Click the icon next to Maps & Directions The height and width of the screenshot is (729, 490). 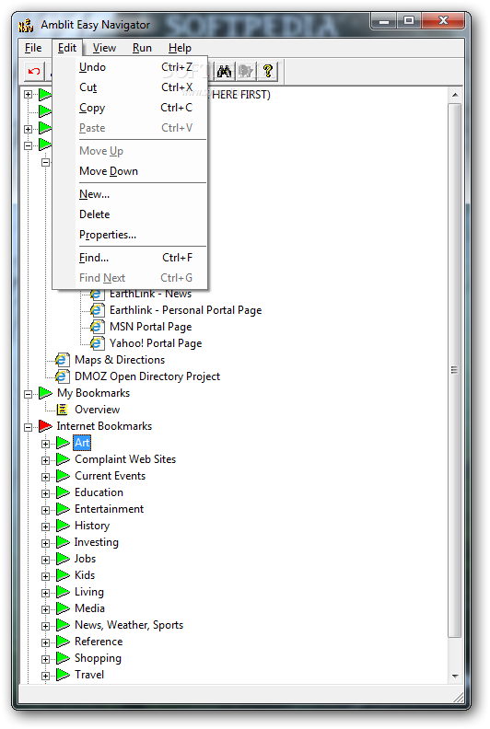point(62,360)
